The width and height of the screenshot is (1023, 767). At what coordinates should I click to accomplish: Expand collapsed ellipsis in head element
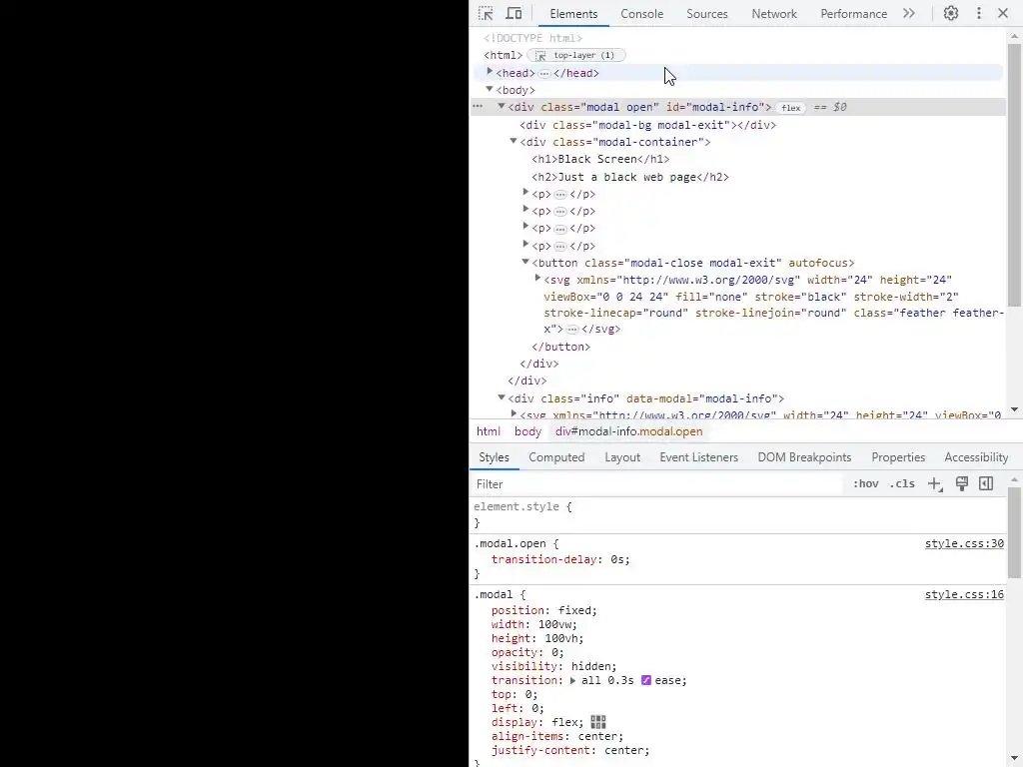544,74
